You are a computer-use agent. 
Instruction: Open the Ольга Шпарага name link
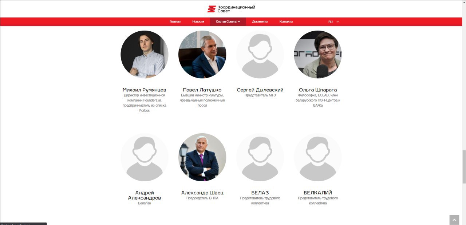[318, 90]
